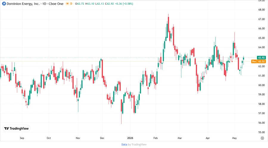268x148 pixels.
Task: Click the 'Oct' date axis label
Action: (x=49, y=138)
